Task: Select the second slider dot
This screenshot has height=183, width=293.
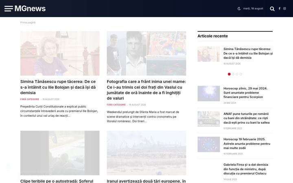Action: (233, 74)
